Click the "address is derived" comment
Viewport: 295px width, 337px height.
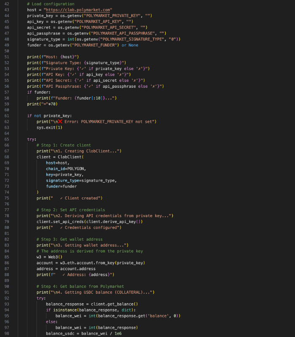click(x=90, y=251)
